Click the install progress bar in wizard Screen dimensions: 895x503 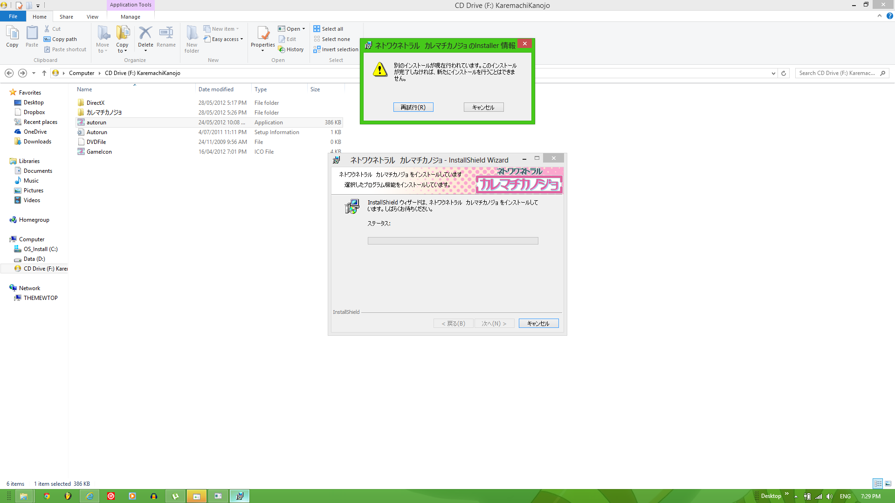(x=453, y=241)
